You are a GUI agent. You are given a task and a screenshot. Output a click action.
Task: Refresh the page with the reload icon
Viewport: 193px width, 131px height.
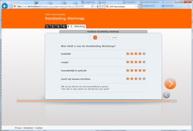pyautogui.click(x=103, y=6)
